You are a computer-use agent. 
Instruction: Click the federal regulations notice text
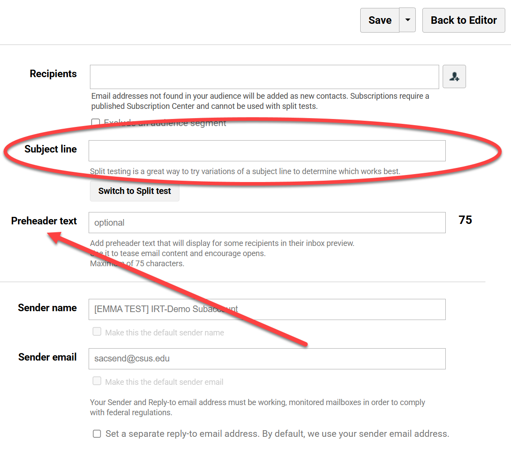point(257,407)
